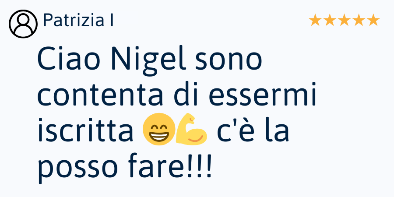Click the word Nigel in review
Viewport: 394px width, 197px height.
pos(149,61)
